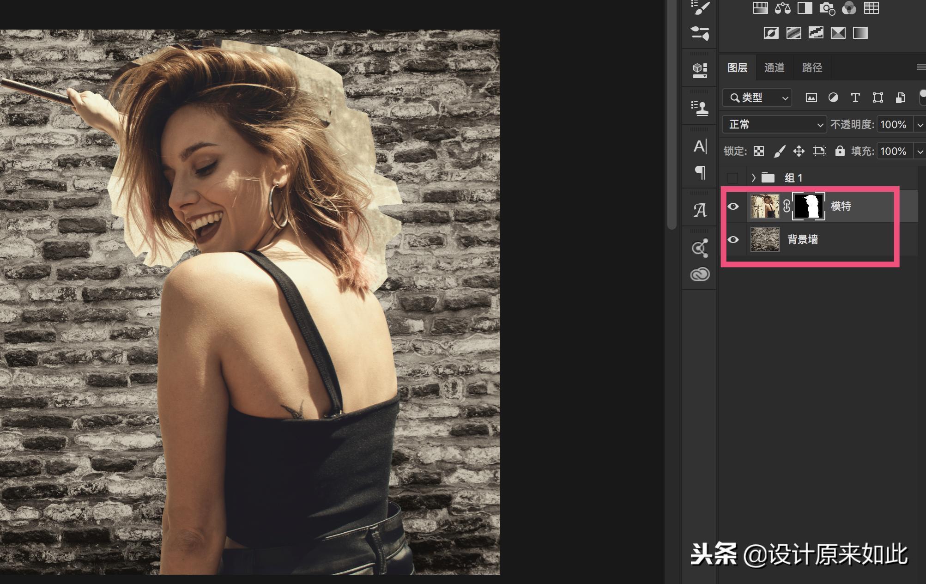Click the lock-all padlock icon
926x584 pixels.
tap(840, 151)
